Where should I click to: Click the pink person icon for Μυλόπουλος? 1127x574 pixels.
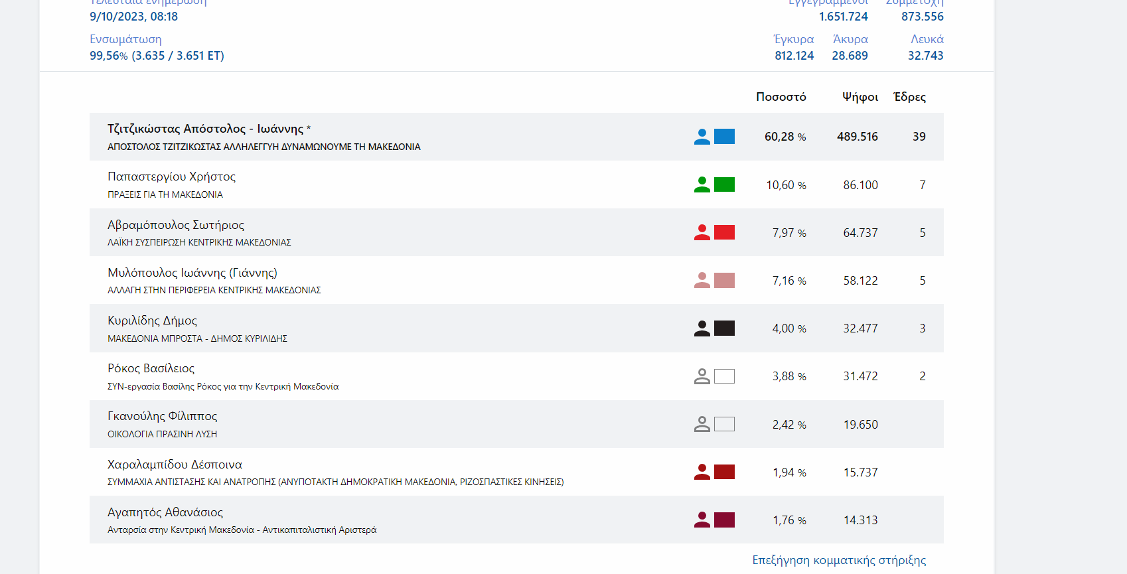pyautogui.click(x=702, y=280)
